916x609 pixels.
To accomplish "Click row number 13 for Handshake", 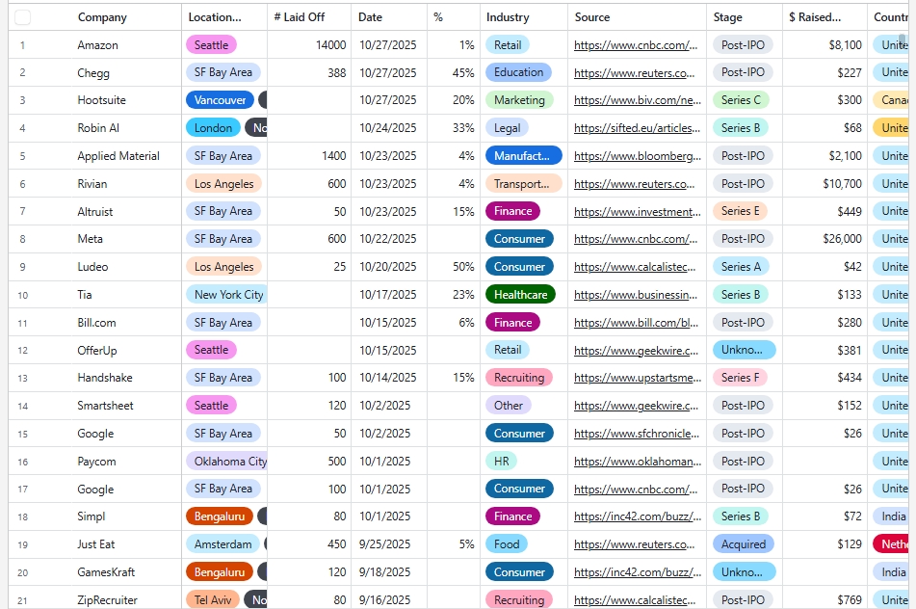I will 23,378.
